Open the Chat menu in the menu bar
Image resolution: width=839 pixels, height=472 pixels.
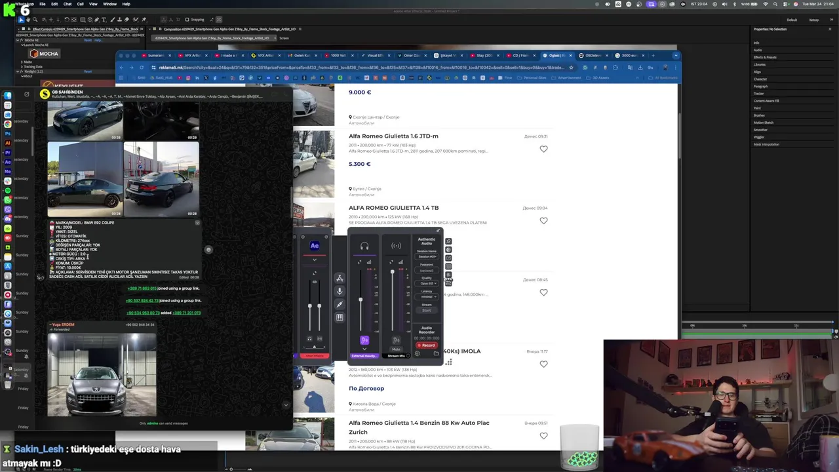pyautogui.click(x=67, y=4)
